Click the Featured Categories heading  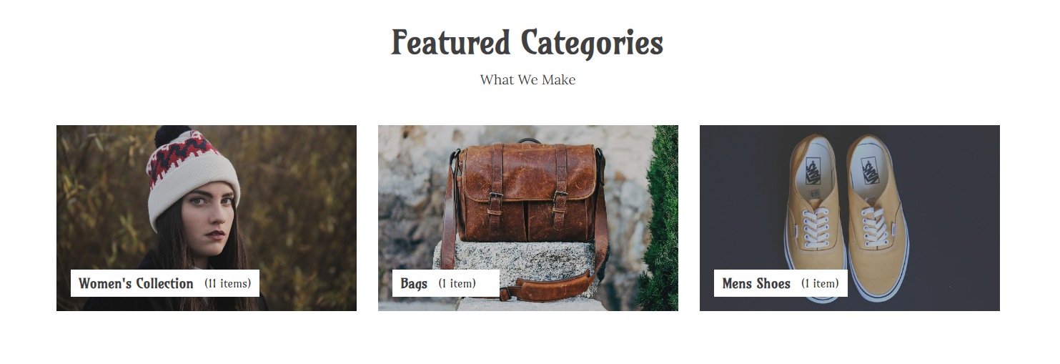[527, 43]
